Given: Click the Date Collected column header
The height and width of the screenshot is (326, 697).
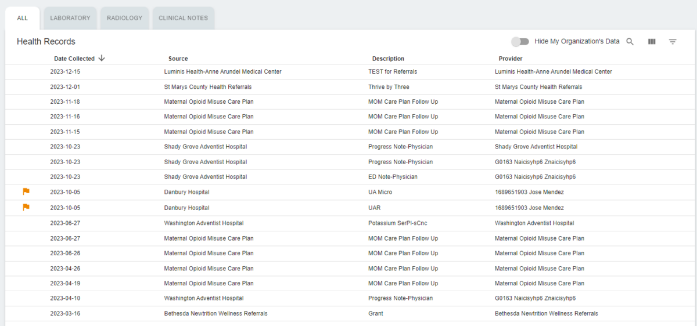Looking at the screenshot, I should [74, 59].
